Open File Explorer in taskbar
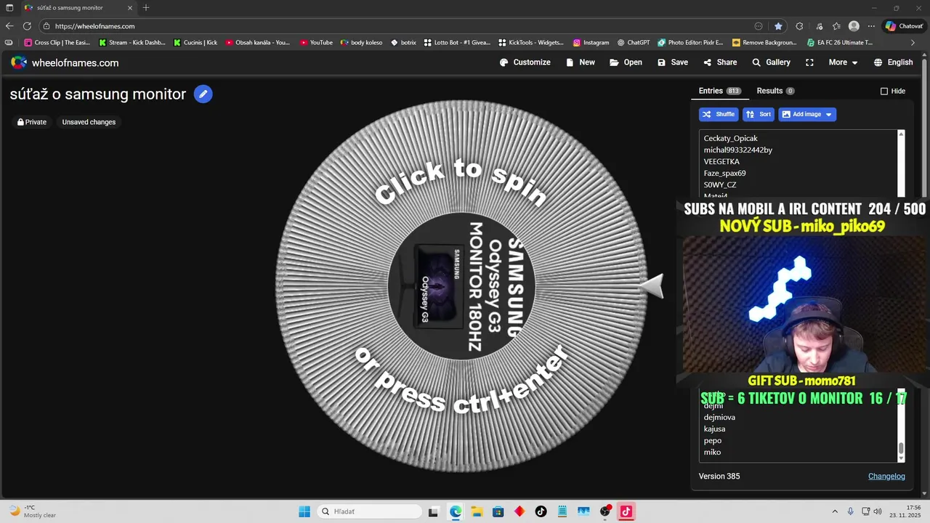Screen dimensions: 930x523 [x=477, y=511]
